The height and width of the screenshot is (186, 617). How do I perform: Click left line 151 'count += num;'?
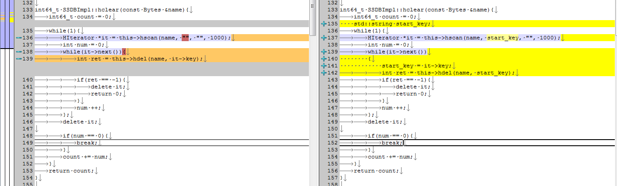tap(86, 157)
